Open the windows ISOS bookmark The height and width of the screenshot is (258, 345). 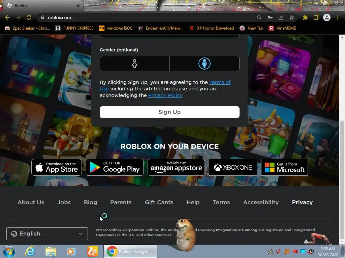click(x=116, y=28)
